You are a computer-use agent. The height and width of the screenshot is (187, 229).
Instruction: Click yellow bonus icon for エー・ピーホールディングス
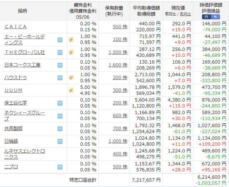[71, 40]
